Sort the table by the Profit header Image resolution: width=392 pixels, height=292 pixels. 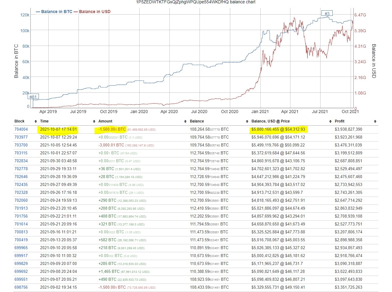339,121
